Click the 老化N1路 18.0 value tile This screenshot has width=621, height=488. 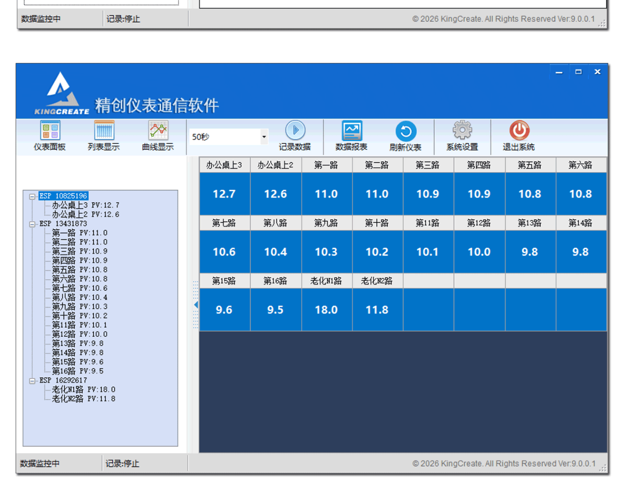[326, 310]
